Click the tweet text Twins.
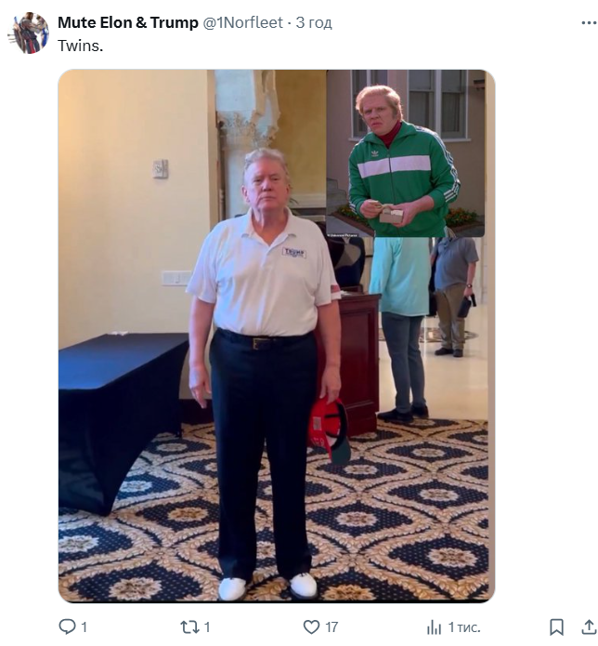 pyautogui.click(x=80, y=46)
